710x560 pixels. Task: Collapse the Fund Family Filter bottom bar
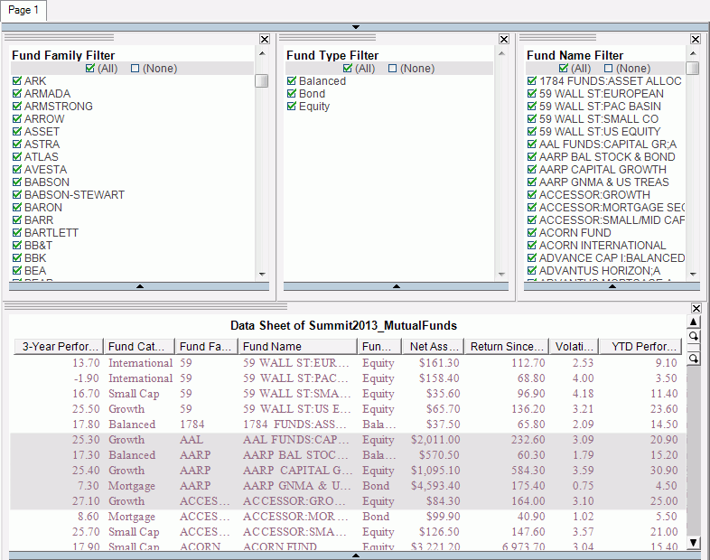click(x=139, y=286)
